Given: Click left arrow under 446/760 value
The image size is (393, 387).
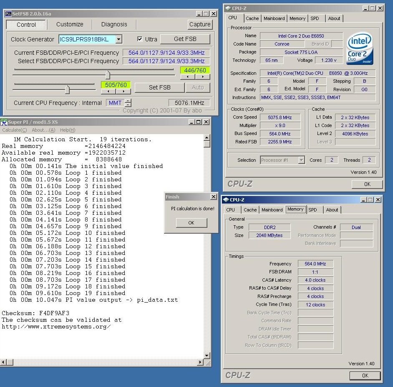Looking at the screenshot, I should [x=188, y=77].
